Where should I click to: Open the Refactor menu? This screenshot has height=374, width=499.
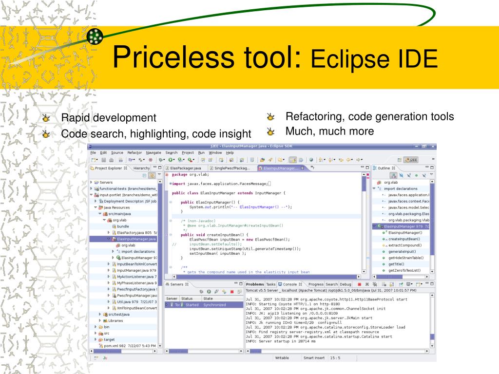click(x=134, y=152)
